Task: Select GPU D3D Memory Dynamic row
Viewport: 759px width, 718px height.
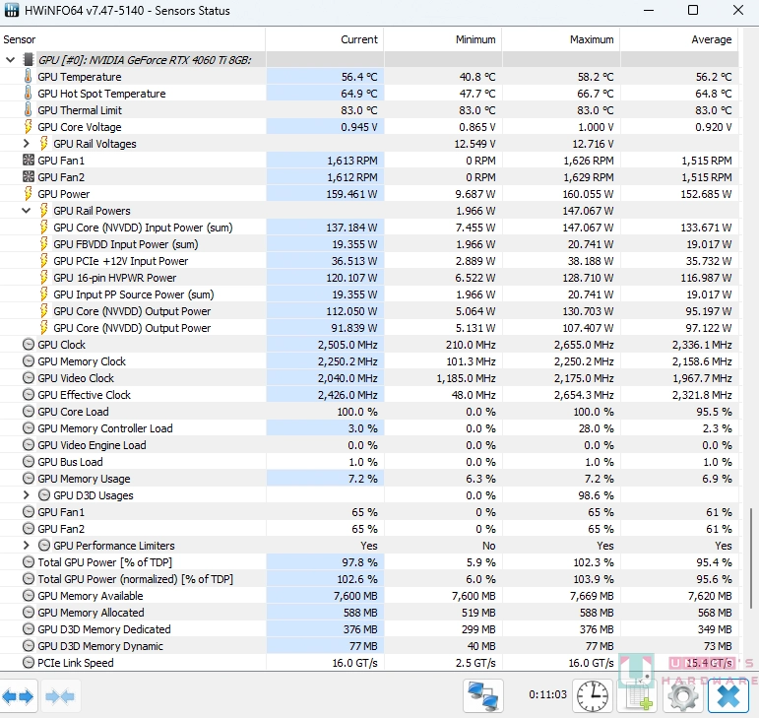Action: coord(370,646)
